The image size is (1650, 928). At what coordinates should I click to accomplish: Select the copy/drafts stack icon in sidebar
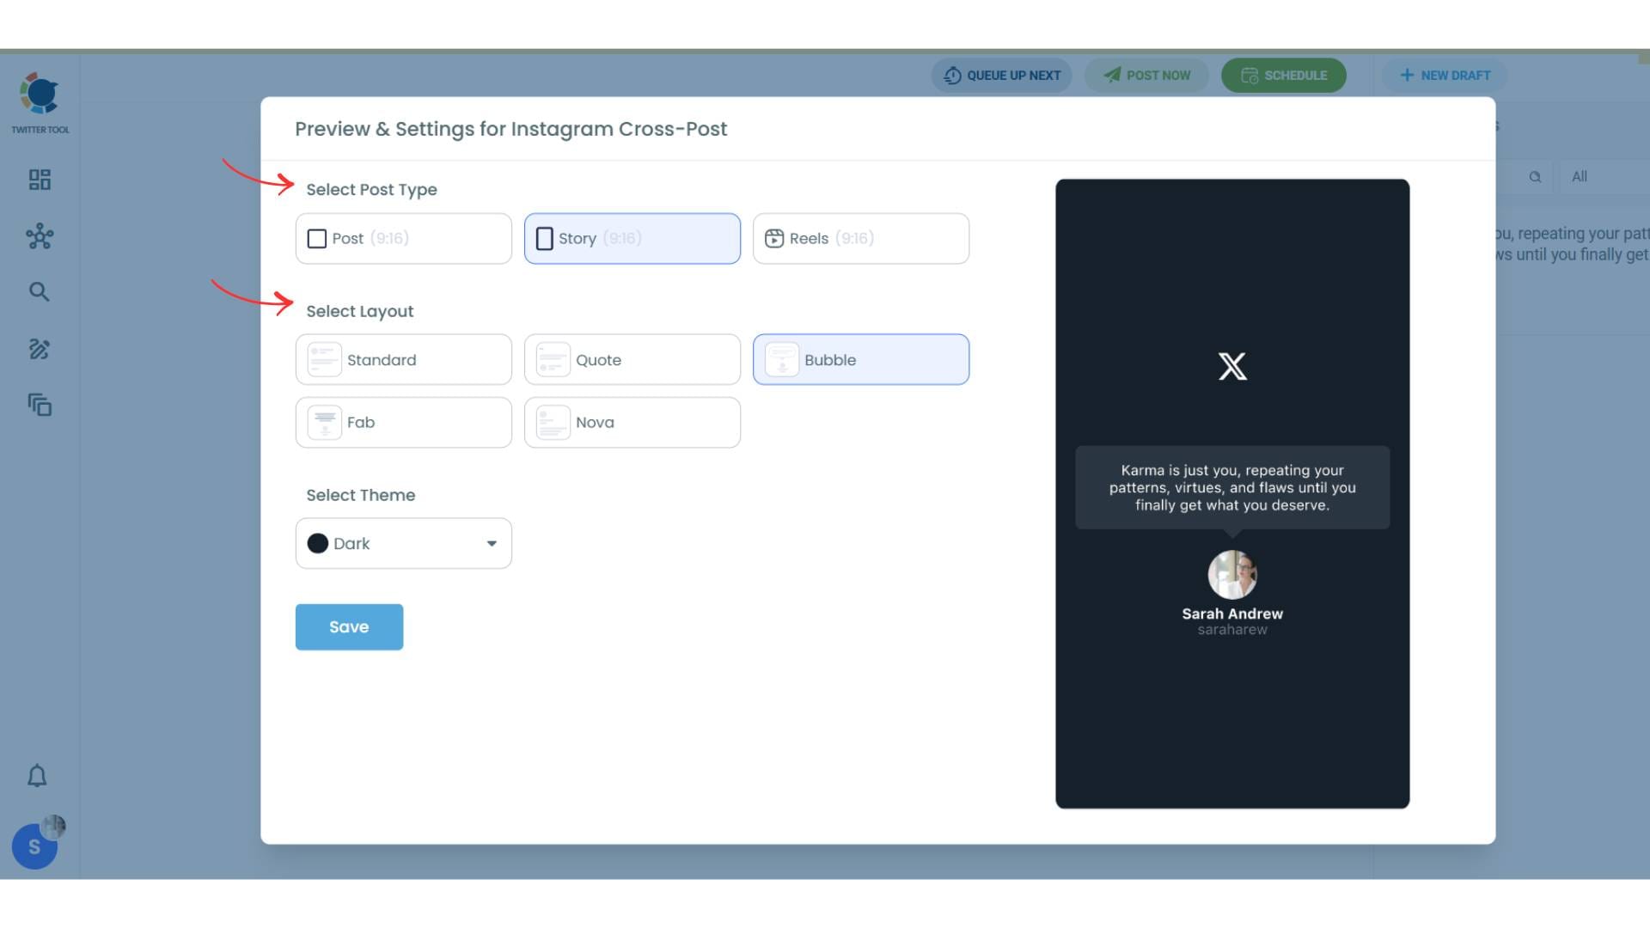tap(38, 405)
